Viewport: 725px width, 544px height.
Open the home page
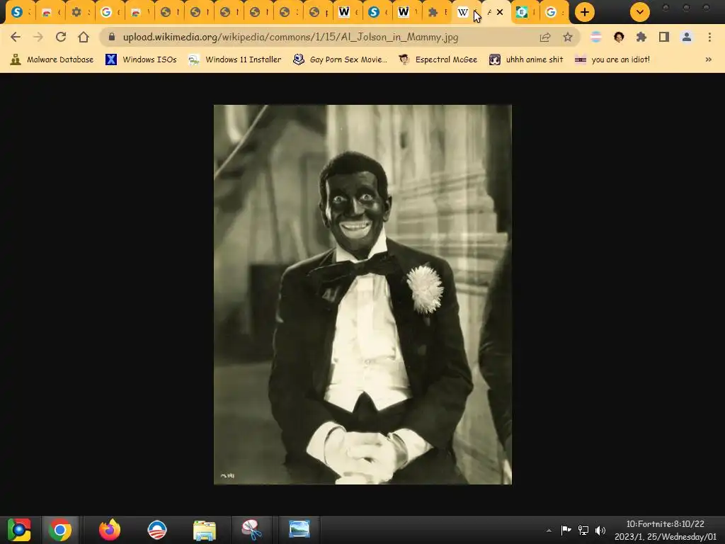84,37
